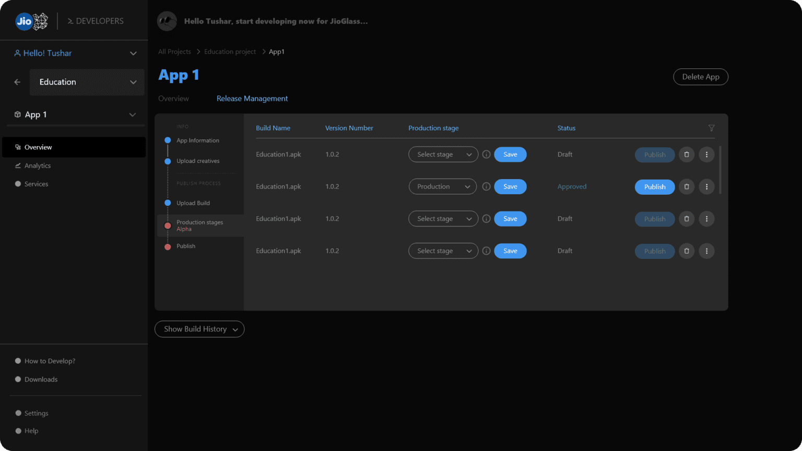Open the Education project dropdown
The image size is (802, 451).
point(87,82)
